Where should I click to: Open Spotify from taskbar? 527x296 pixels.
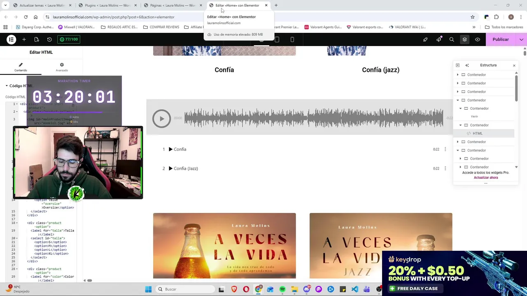point(282,289)
